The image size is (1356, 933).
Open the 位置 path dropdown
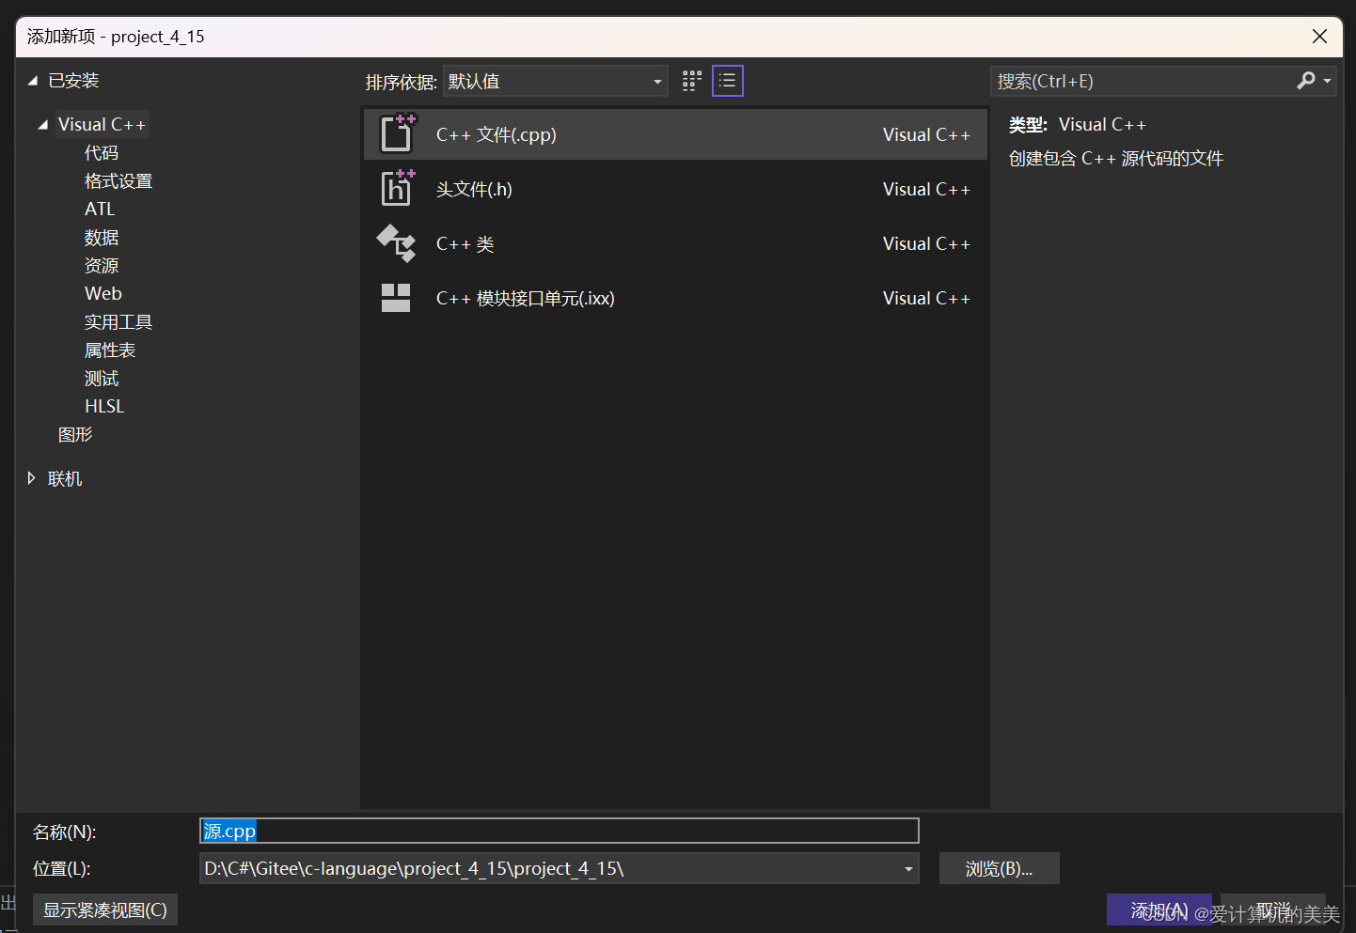pyautogui.click(x=908, y=869)
